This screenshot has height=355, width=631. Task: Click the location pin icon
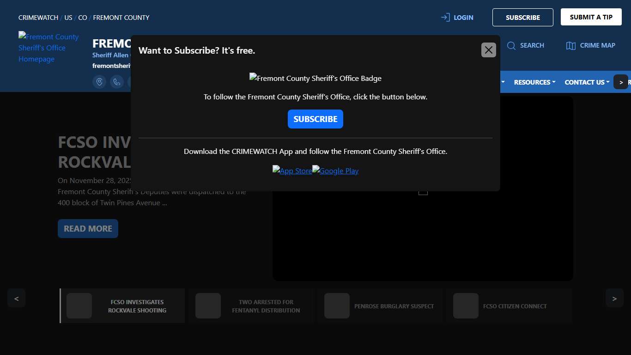(x=99, y=82)
